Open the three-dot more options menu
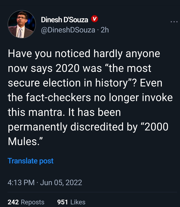180x207 pixels. point(174,22)
